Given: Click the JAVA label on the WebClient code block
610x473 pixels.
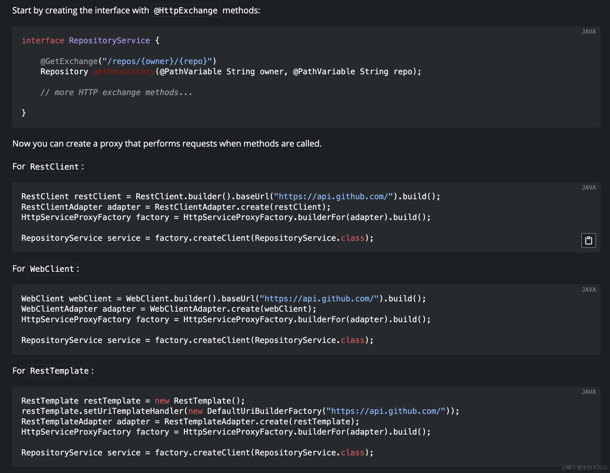Looking at the screenshot, I should coord(589,289).
